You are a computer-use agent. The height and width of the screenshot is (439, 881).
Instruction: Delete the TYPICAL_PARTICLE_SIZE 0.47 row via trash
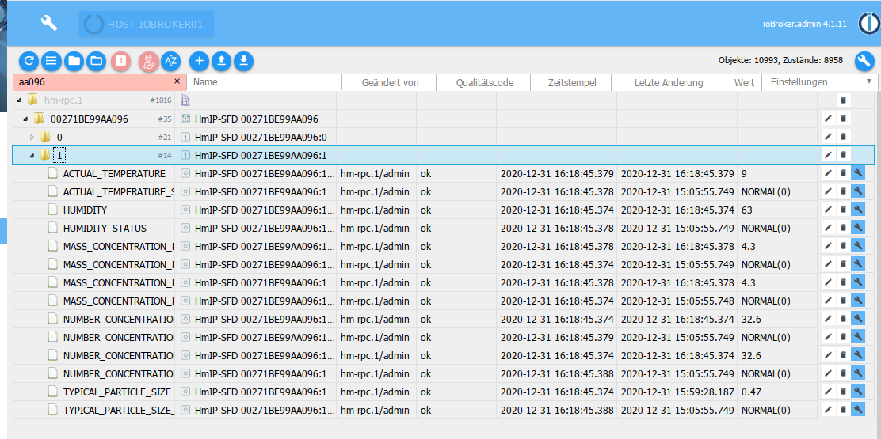843,392
